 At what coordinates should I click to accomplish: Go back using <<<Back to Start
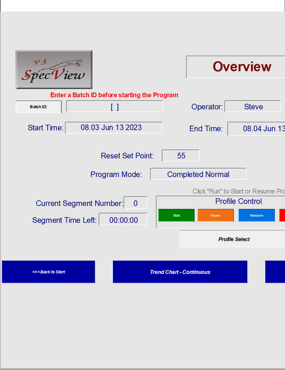point(48,272)
